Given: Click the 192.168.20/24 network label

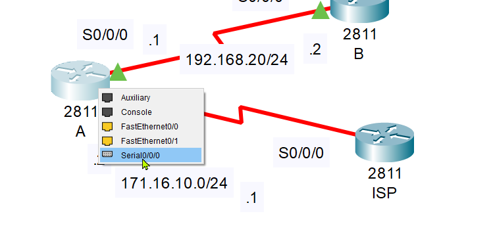Looking at the screenshot, I should point(237,59).
